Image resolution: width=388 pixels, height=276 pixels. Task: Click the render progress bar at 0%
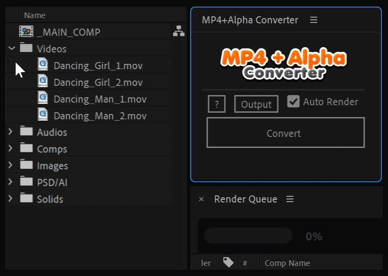pyautogui.click(x=248, y=236)
